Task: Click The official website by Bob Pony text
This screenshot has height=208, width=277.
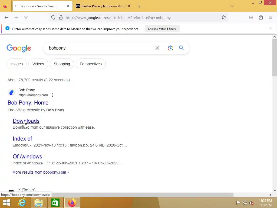Action: click(x=36, y=110)
